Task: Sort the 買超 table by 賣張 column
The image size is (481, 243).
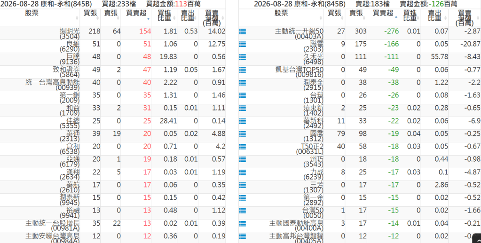Action: (x=110, y=18)
